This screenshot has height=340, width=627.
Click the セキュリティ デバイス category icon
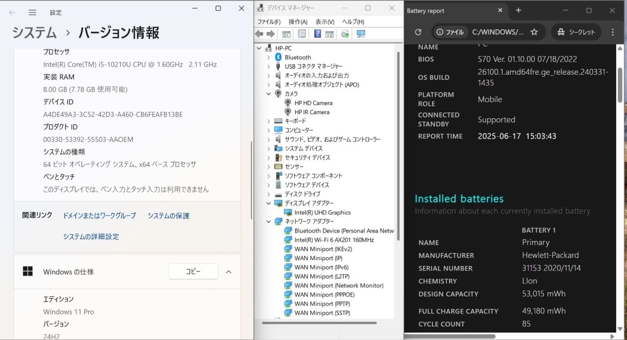coord(278,158)
